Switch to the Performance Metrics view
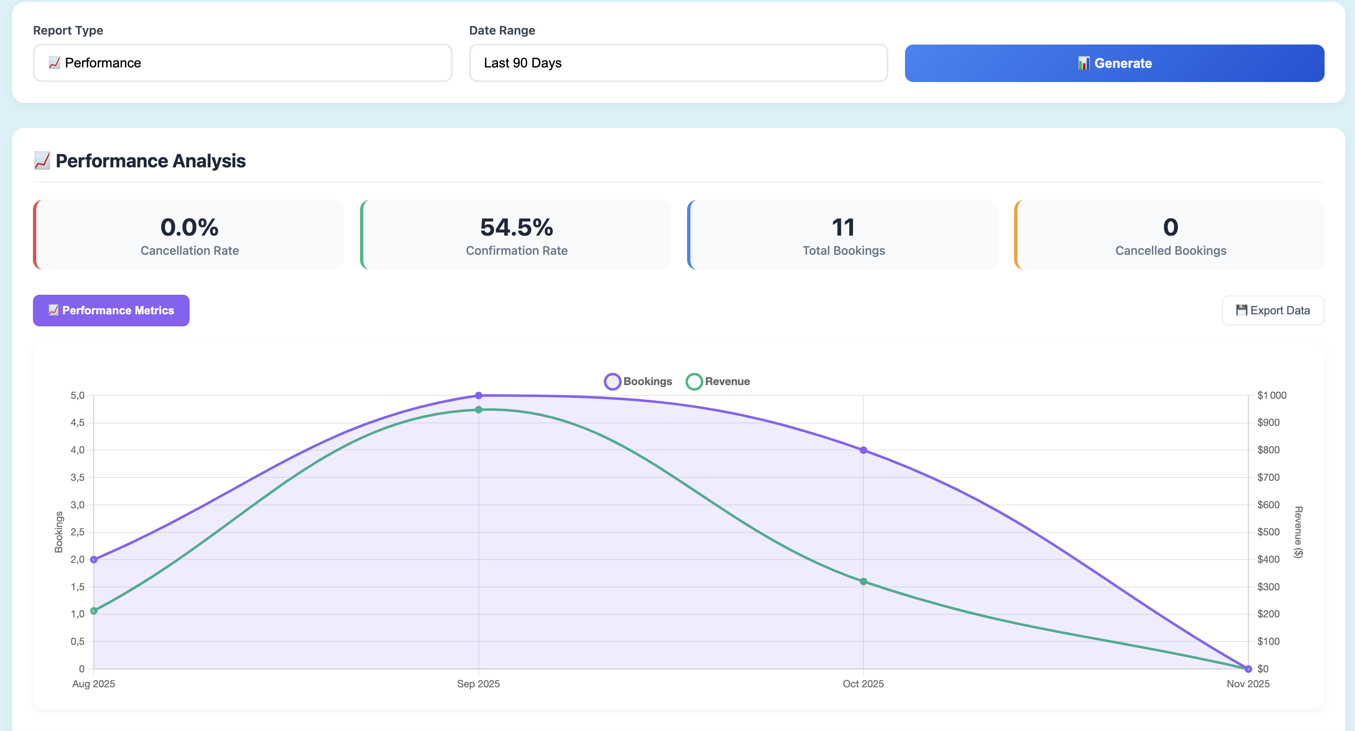Image resolution: width=1355 pixels, height=731 pixels. [111, 310]
